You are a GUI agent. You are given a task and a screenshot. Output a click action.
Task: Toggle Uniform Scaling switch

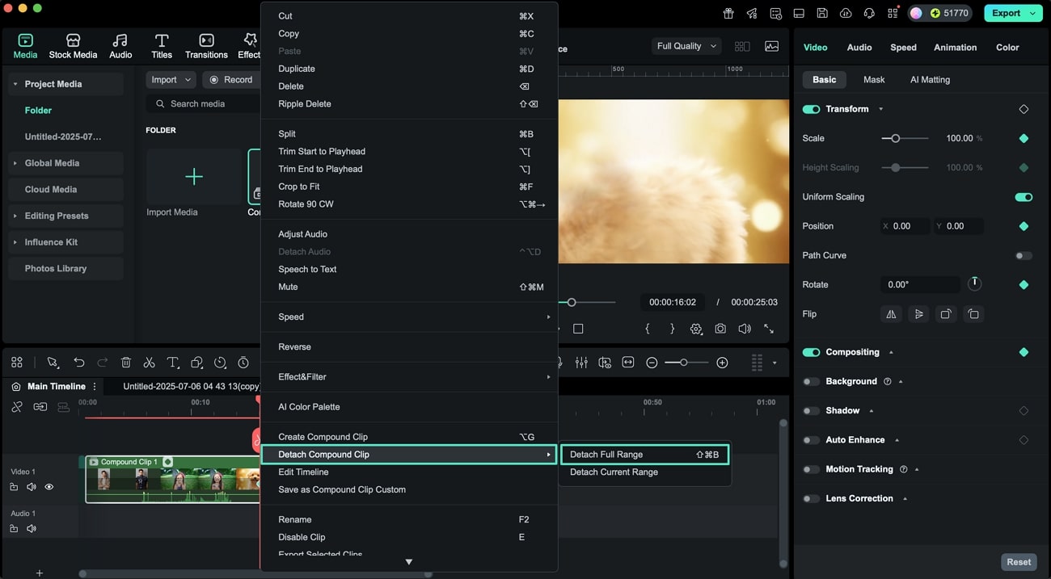(x=1024, y=197)
